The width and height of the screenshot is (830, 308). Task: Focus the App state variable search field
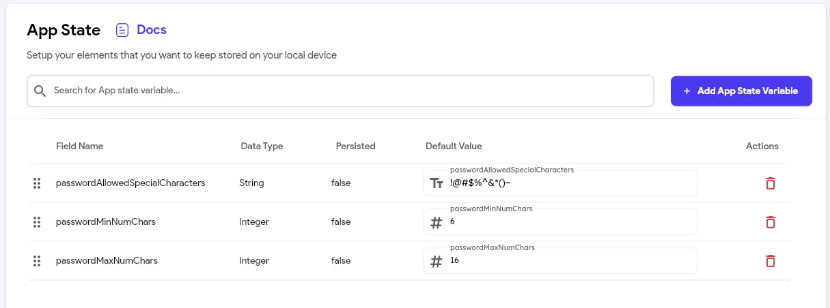point(340,91)
